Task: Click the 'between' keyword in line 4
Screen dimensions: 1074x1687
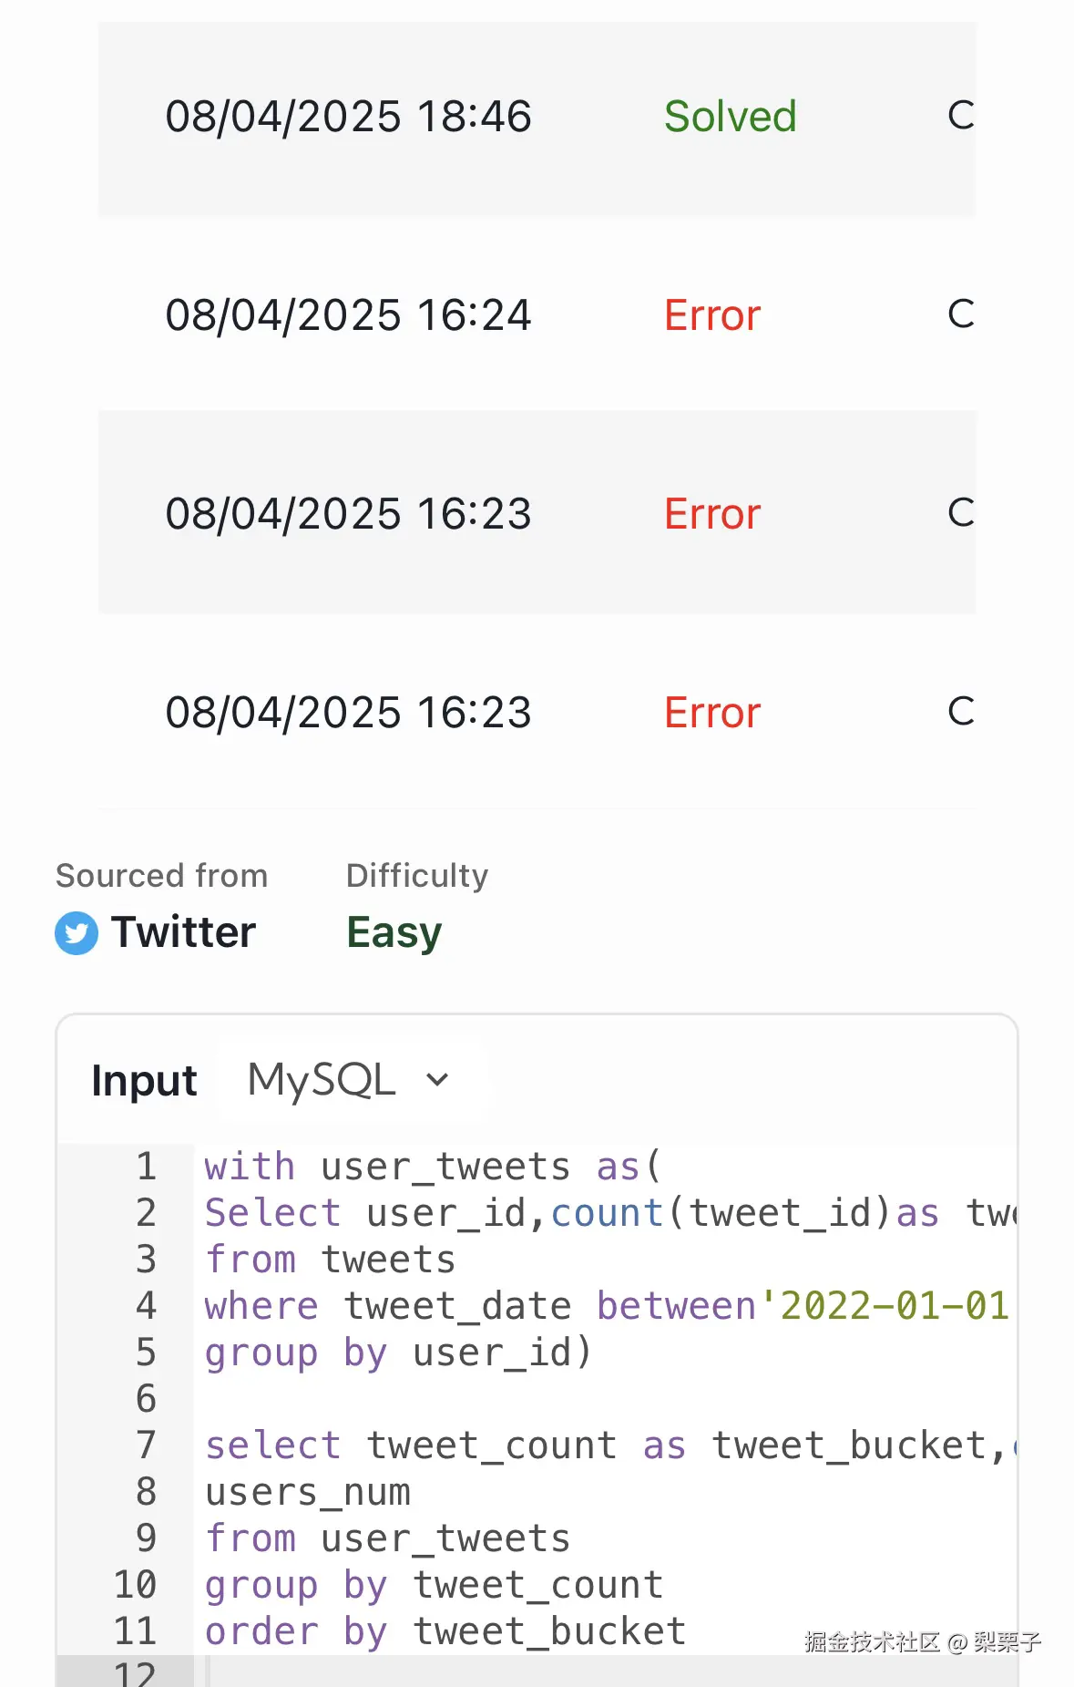Action: 676,1307
